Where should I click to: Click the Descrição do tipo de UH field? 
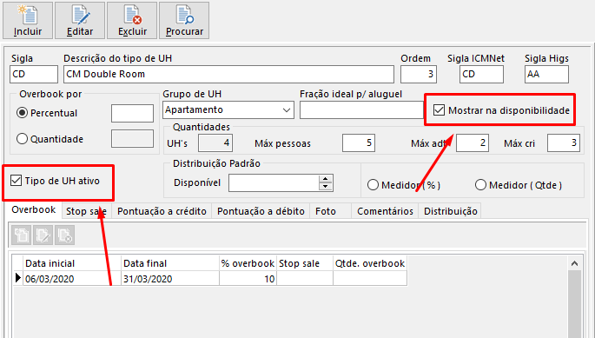[228, 74]
